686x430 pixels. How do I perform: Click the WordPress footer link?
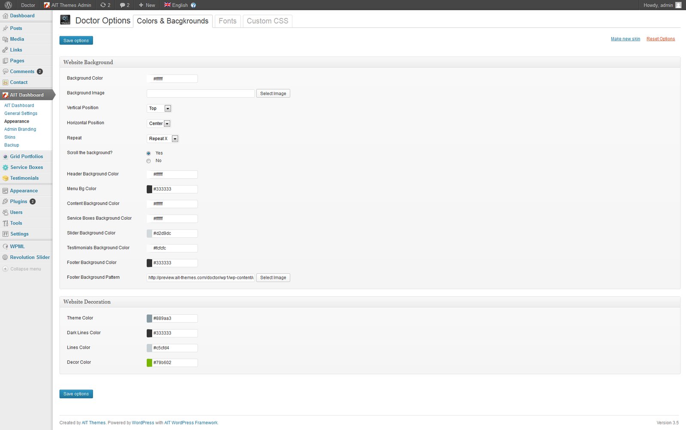143,423
